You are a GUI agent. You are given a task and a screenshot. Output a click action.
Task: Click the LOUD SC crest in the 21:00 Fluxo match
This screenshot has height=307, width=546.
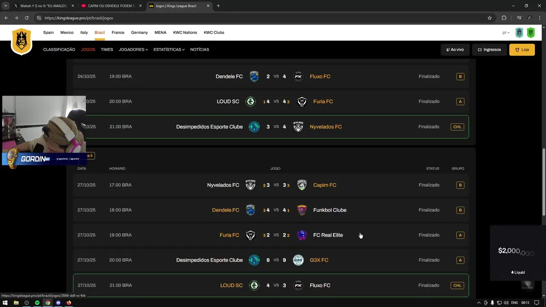(x=254, y=285)
